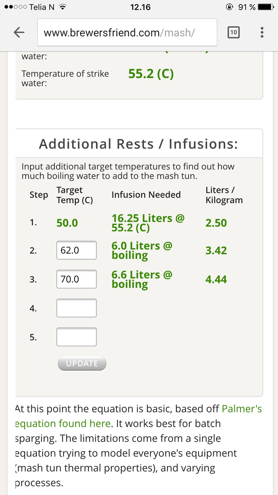
Task: Open the browser three-dot menu
Action: click(262, 32)
